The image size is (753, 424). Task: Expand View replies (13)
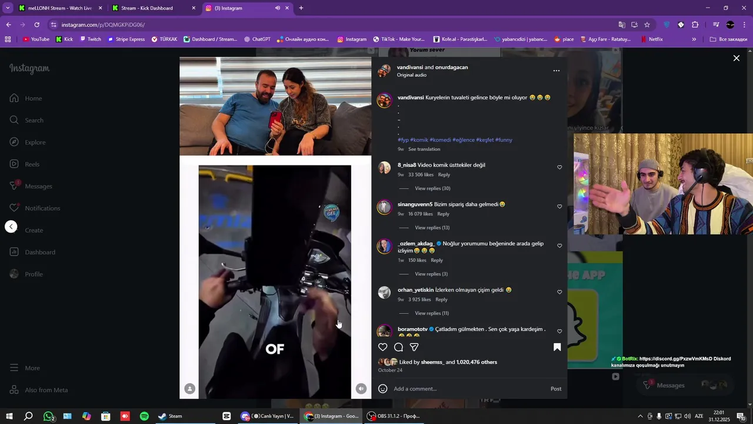pyautogui.click(x=432, y=228)
